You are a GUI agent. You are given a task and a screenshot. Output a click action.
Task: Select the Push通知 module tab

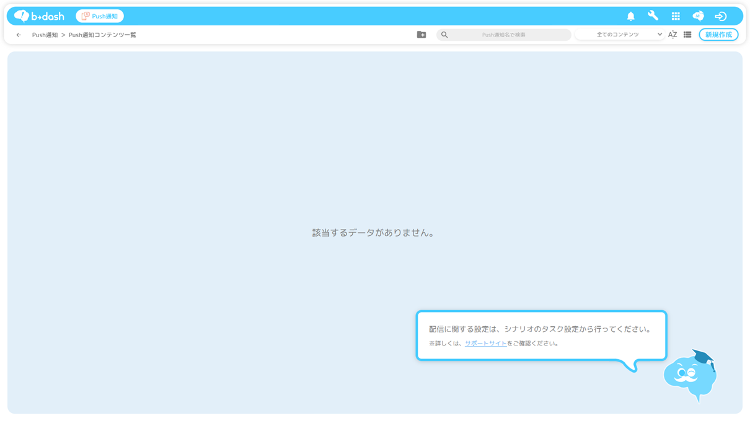click(x=100, y=16)
